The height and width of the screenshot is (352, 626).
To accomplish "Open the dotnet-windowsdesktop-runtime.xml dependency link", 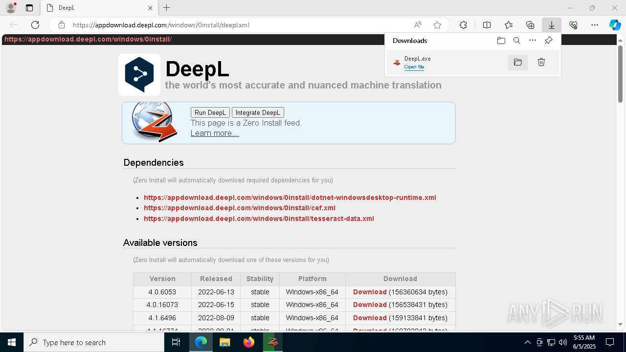I will [x=290, y=198].
